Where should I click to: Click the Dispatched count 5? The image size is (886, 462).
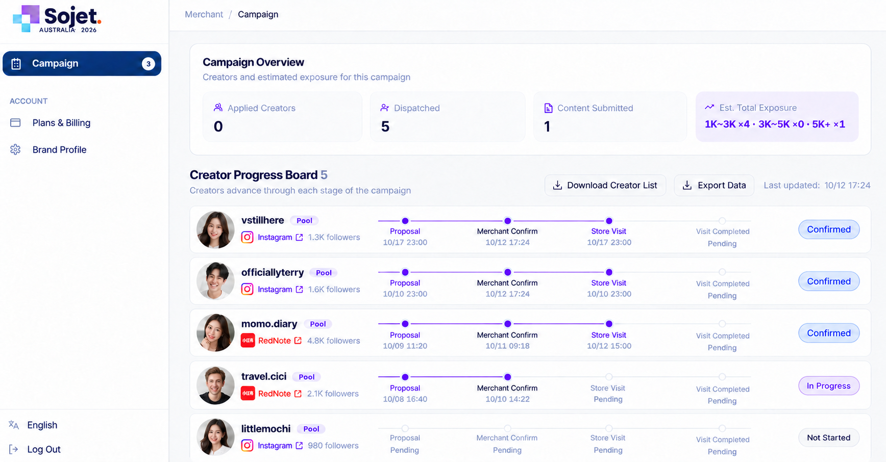coord(385,126)
